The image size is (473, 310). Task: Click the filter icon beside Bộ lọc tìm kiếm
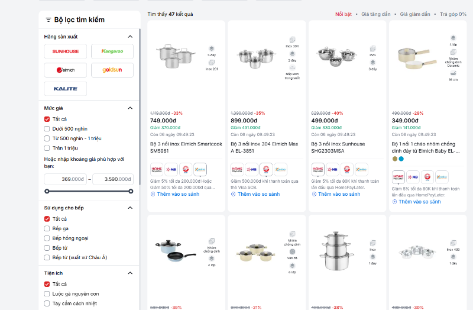click(48, 20)
